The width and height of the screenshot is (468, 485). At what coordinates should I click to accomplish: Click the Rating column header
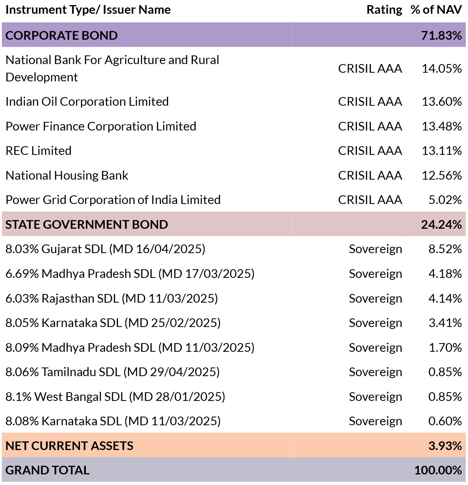coord(384,10)
